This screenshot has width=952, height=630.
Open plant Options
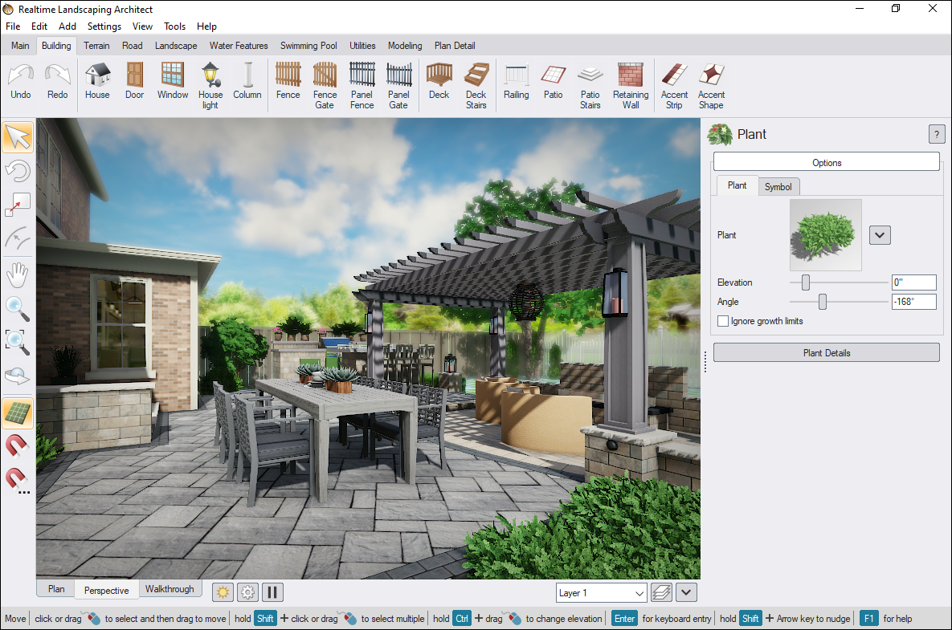(826, 161)
